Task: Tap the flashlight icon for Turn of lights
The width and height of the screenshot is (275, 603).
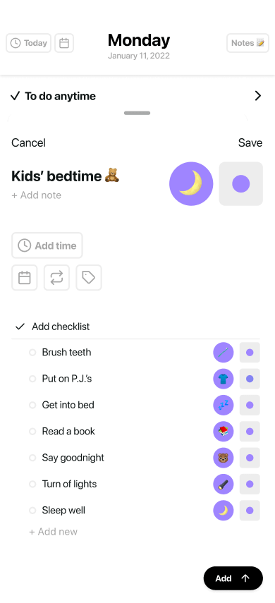Action: [224, 485]
